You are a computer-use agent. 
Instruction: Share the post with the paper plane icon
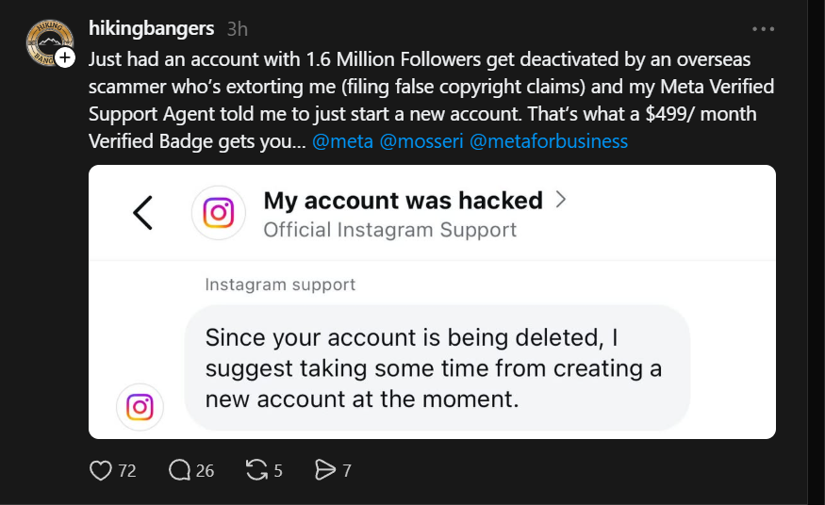coord(324,470)
